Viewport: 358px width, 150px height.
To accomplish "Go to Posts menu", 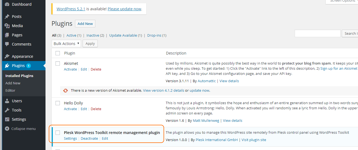I will (17, 17).
